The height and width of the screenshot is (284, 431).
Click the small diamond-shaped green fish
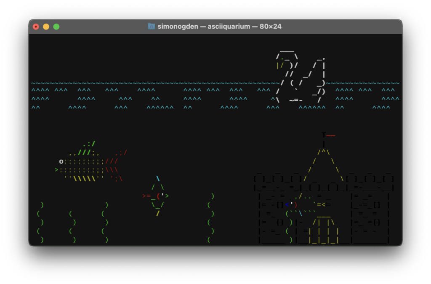click(156, 196)
